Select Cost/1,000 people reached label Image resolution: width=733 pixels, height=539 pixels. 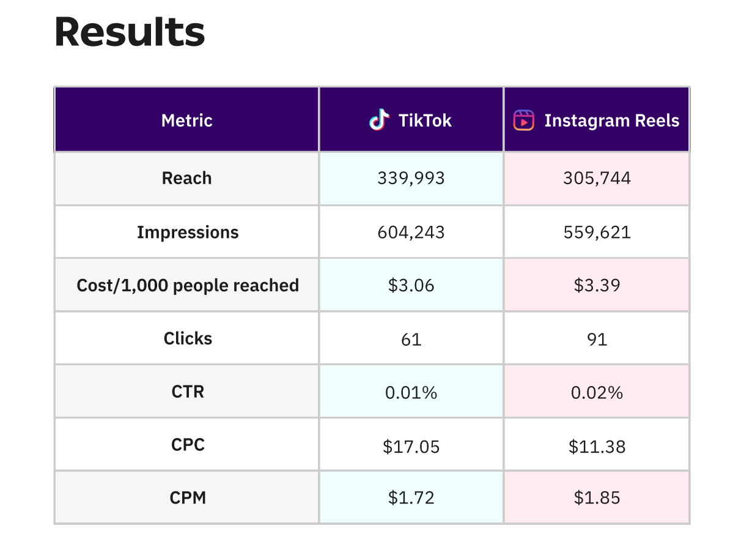tap(188, 286)
